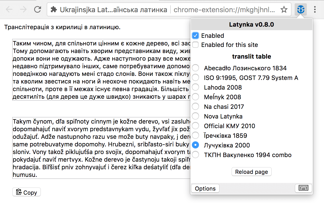The height and width of the screenshot is (203, 324).
Task: Go back using the back arrow
Action: (9, 10)
